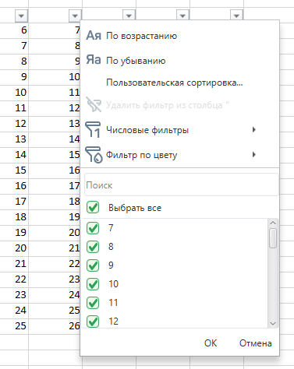Click the filter list scroll up arrow

273,223
